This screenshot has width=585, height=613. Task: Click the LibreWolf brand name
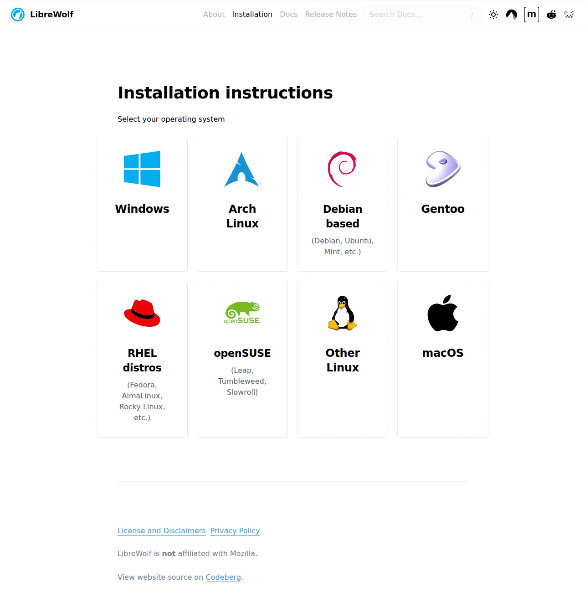pos(51,15)
